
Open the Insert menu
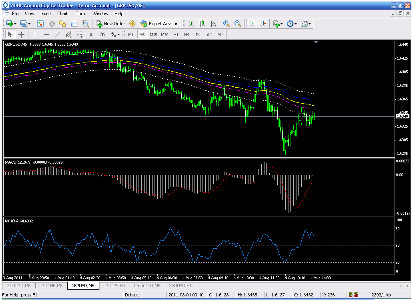tap(46, 14)
